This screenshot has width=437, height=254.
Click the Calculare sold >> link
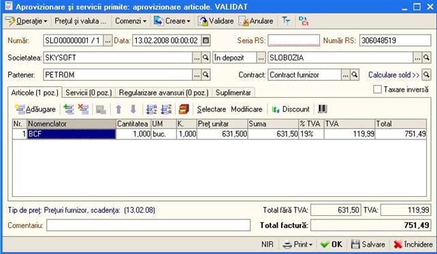pos(394,75)
